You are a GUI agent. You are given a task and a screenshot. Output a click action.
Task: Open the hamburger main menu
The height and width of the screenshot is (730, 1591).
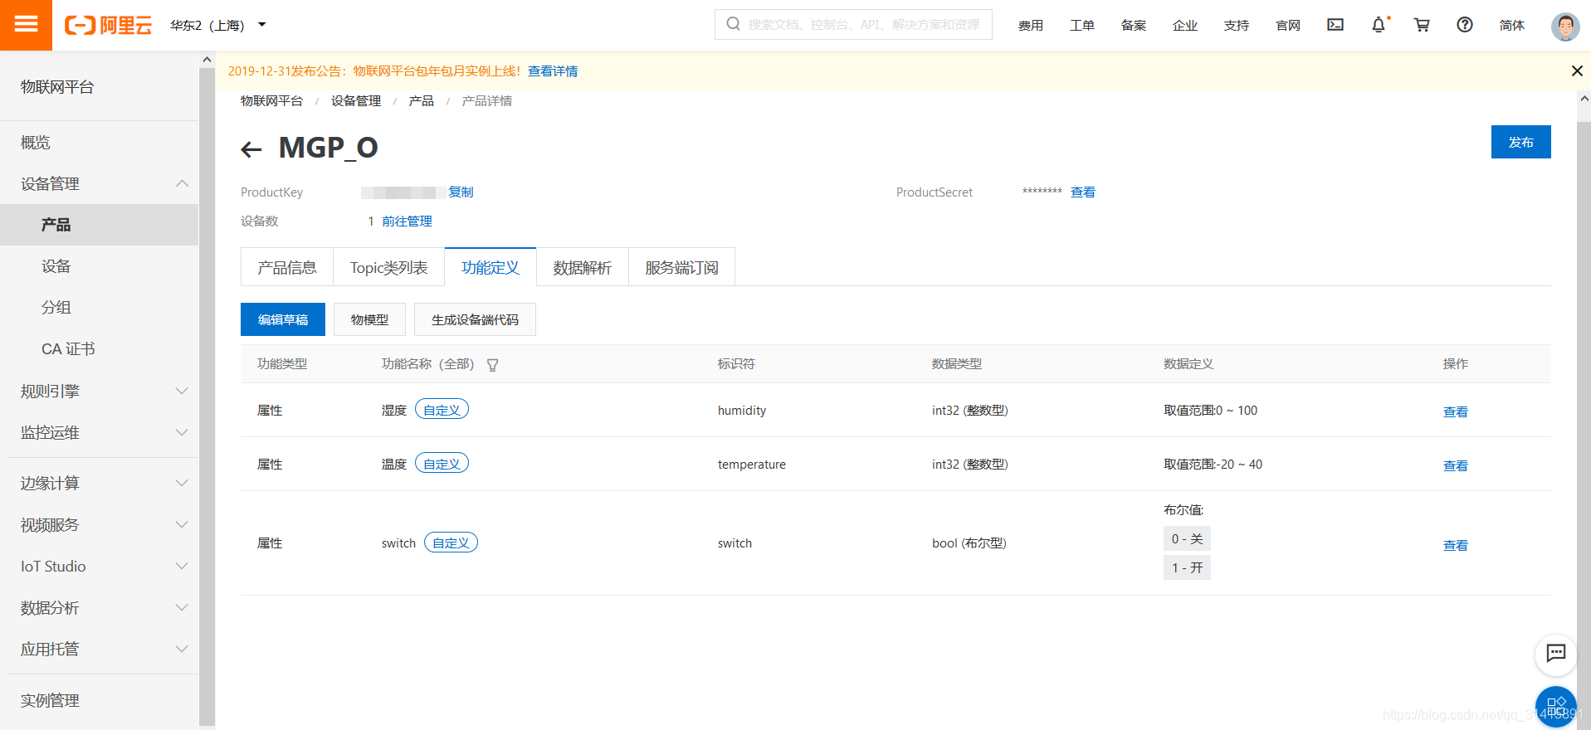coord(26,25)
